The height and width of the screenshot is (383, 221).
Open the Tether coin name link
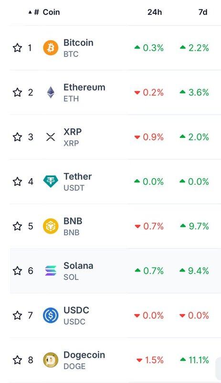click(x=77, y=176)
